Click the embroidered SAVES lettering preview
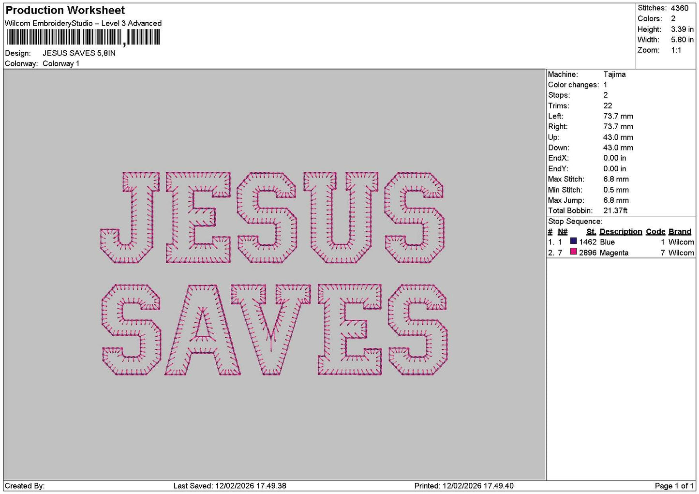699x494 pixels. (275, 330)
